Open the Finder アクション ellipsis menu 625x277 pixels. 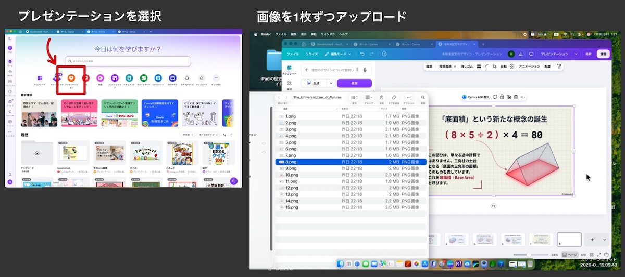point(408,97)
